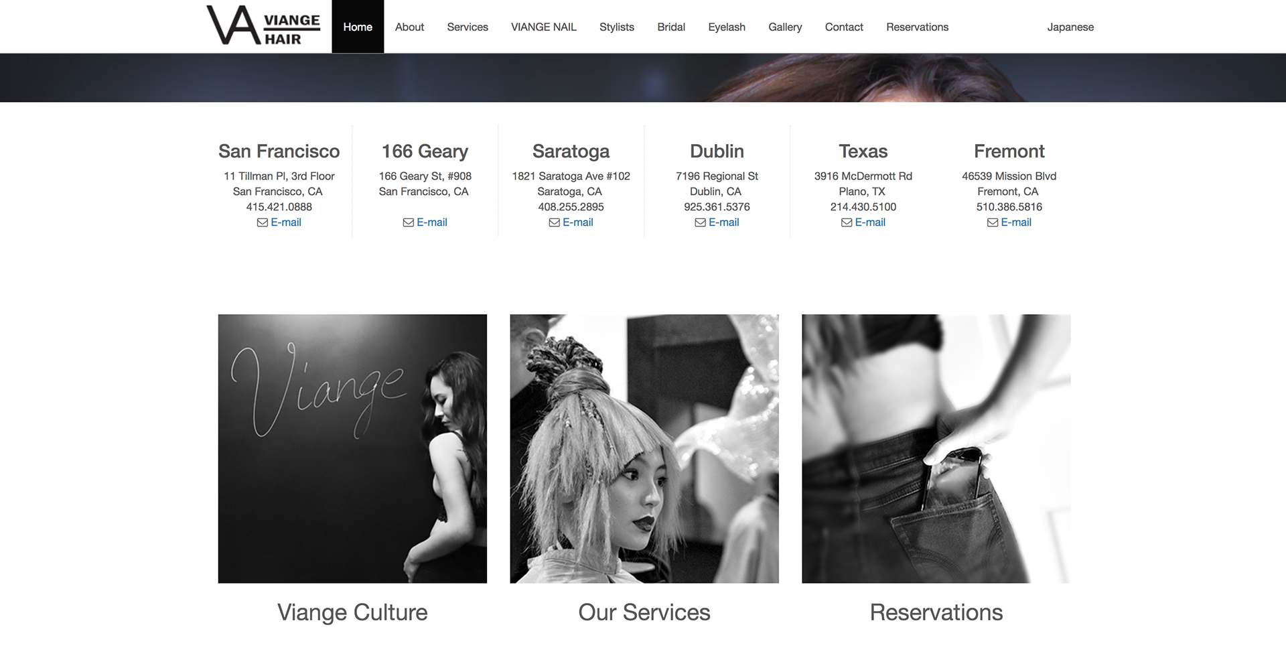Switch site language to Japanese

pos(1070,27)
